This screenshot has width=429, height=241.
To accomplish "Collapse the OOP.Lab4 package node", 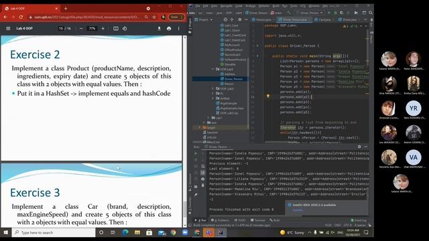I will [213, 69].
